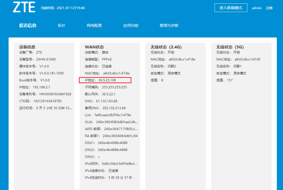Click the ZTE logo

tap(24, 7)
